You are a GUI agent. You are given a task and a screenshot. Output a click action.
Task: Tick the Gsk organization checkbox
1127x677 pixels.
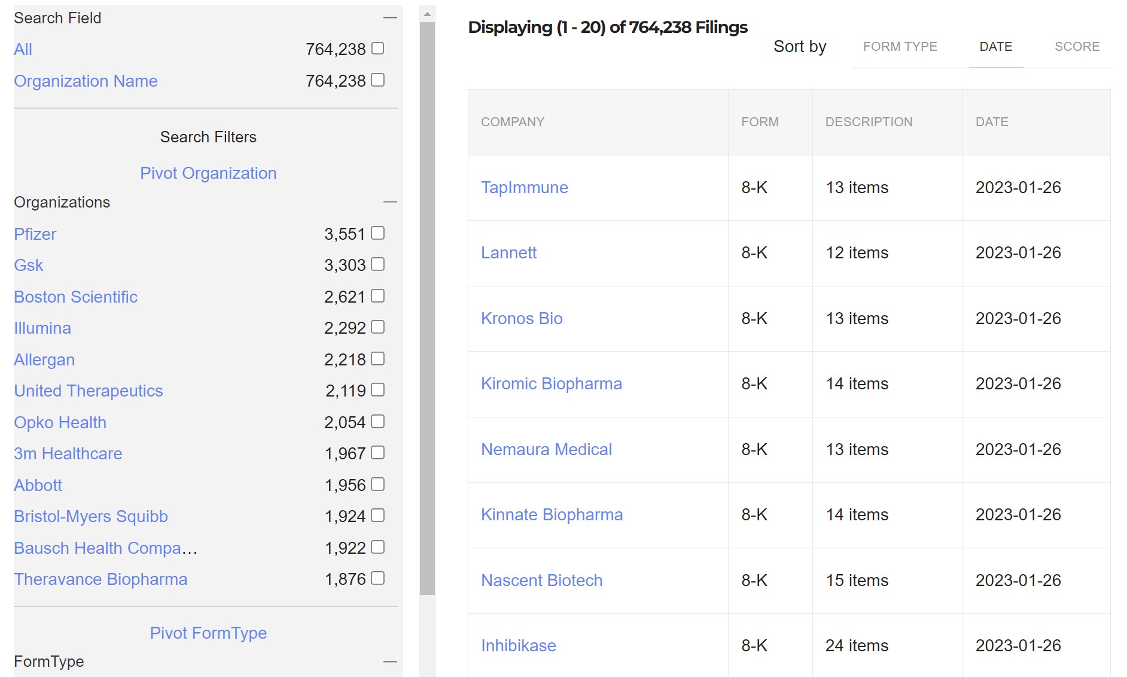(x=377, y=264)
